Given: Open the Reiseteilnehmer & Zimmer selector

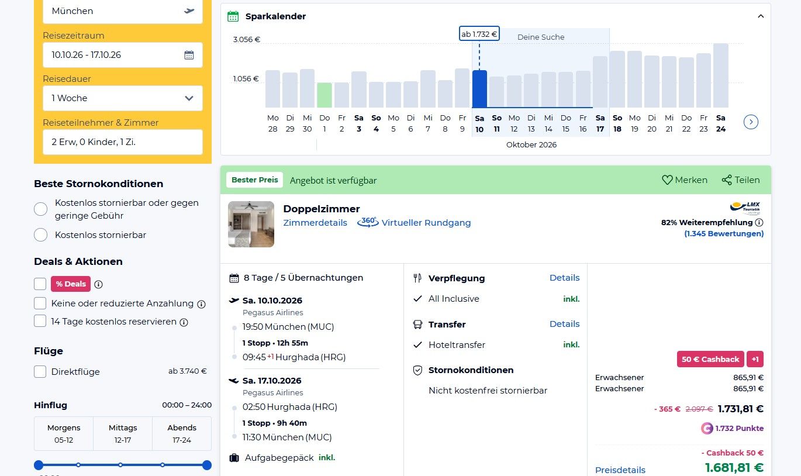Looking at the screenshot, I should coord(123,142).
